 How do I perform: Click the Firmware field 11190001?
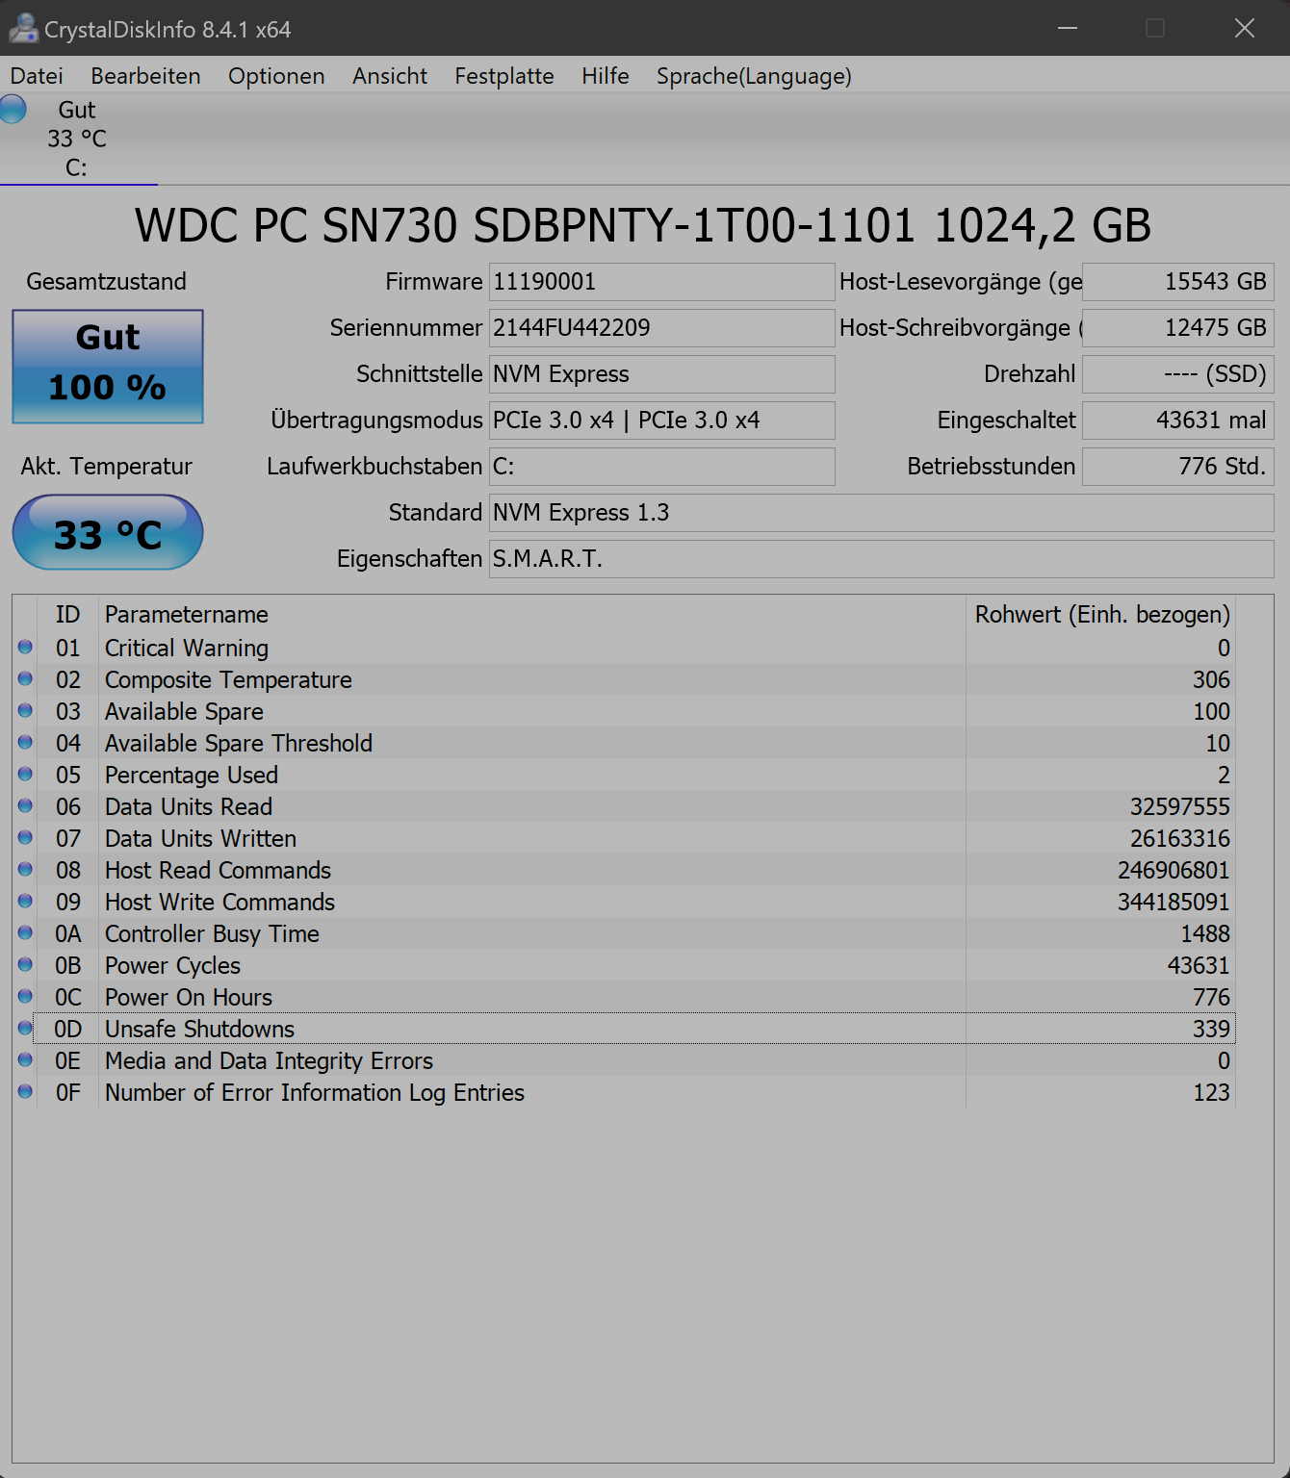point(661,282)
